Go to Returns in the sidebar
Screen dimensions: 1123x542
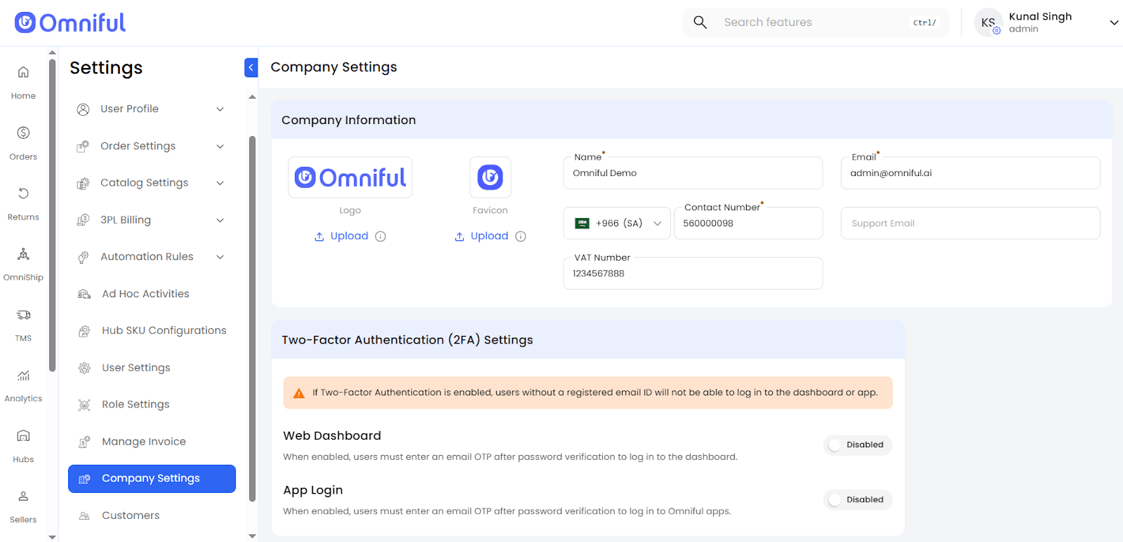pyautogui.click(x=23, y=202)
